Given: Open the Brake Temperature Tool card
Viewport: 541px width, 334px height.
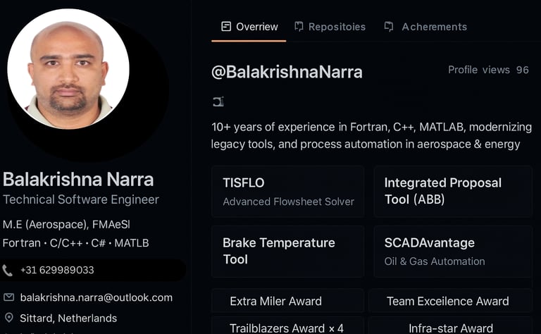Looking at the screenshot, I should pos(287,251).
